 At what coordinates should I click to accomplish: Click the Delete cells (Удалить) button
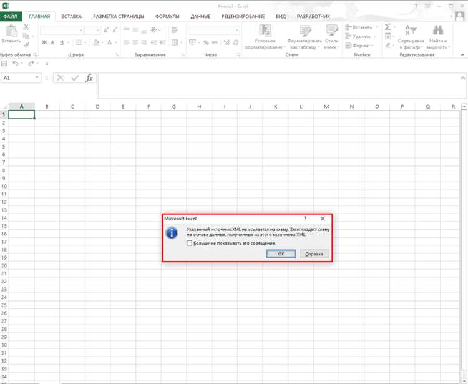[x=361, y=36]
